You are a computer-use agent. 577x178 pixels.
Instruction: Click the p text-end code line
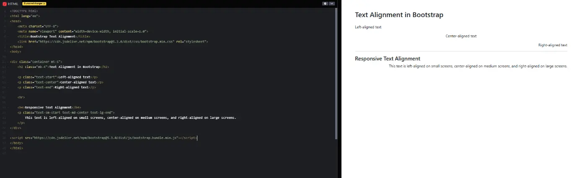[x=57, y=88]
